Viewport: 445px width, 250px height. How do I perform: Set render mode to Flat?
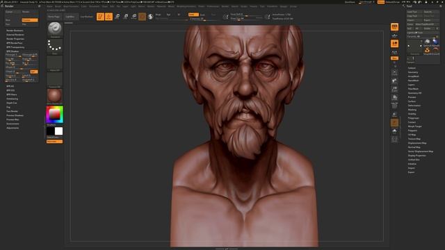tap(30, 24)
